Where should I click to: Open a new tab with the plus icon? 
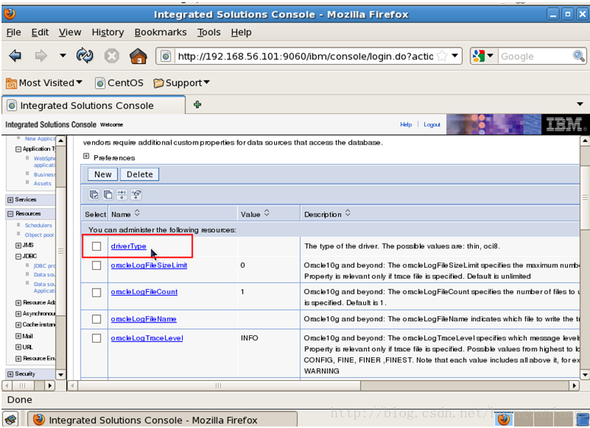click(x=197, y=104)
